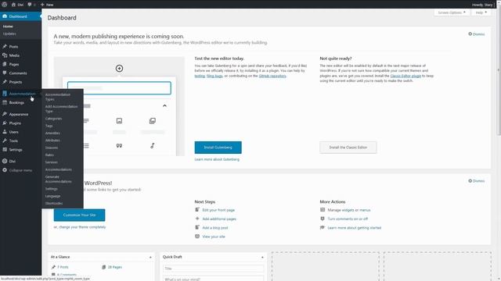Collapse the block list chevron in Gutenberg preview
Viewport: 501px width, 281px height.
coord(164,106)
